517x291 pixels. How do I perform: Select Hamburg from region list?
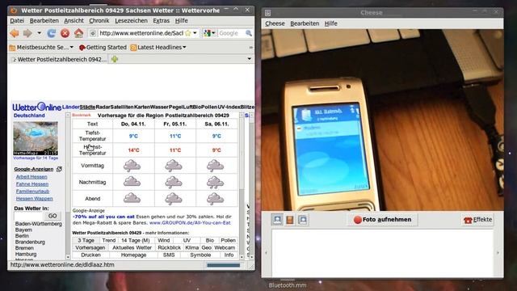click(26, 254)
